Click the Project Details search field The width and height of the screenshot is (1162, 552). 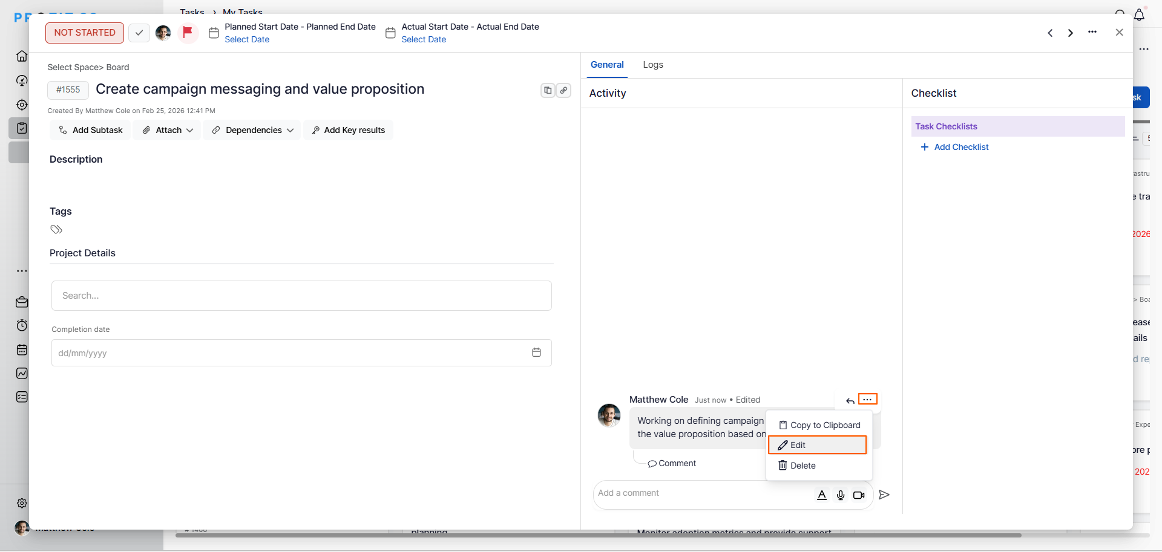tap(301, 296)
